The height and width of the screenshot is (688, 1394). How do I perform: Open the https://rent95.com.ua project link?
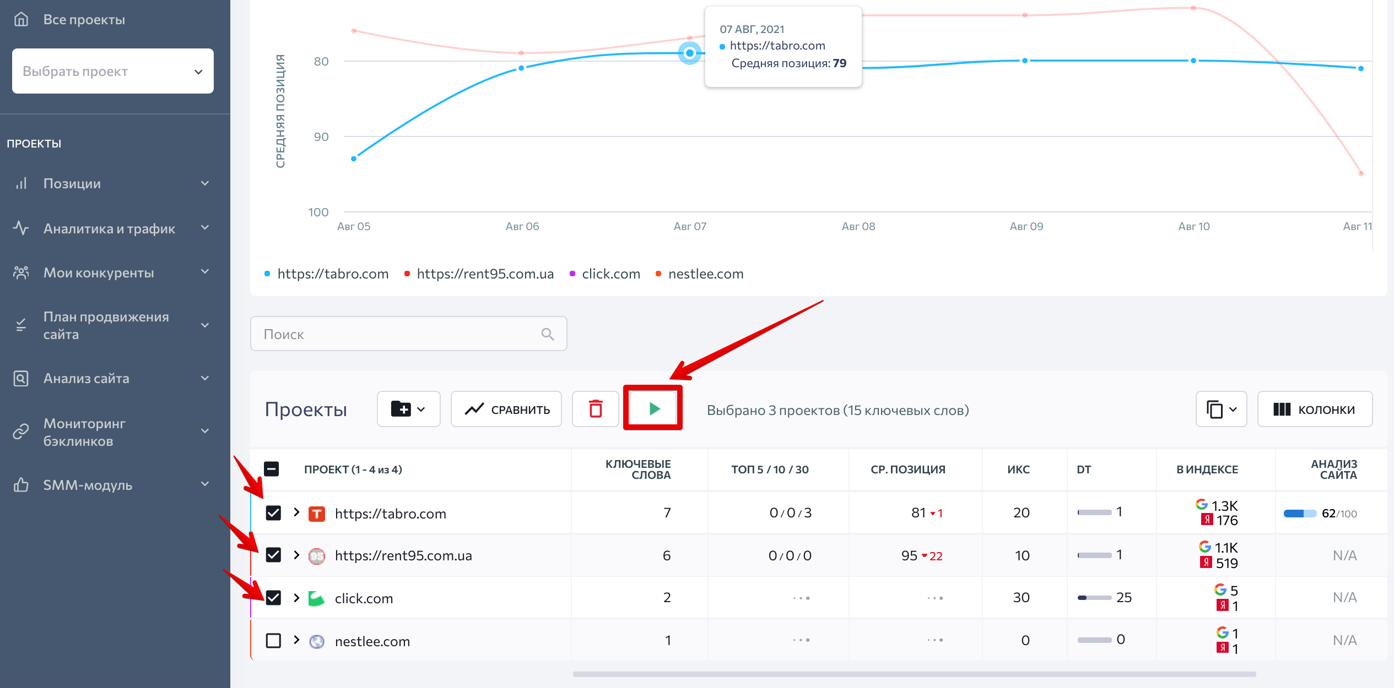click(403, 556)
